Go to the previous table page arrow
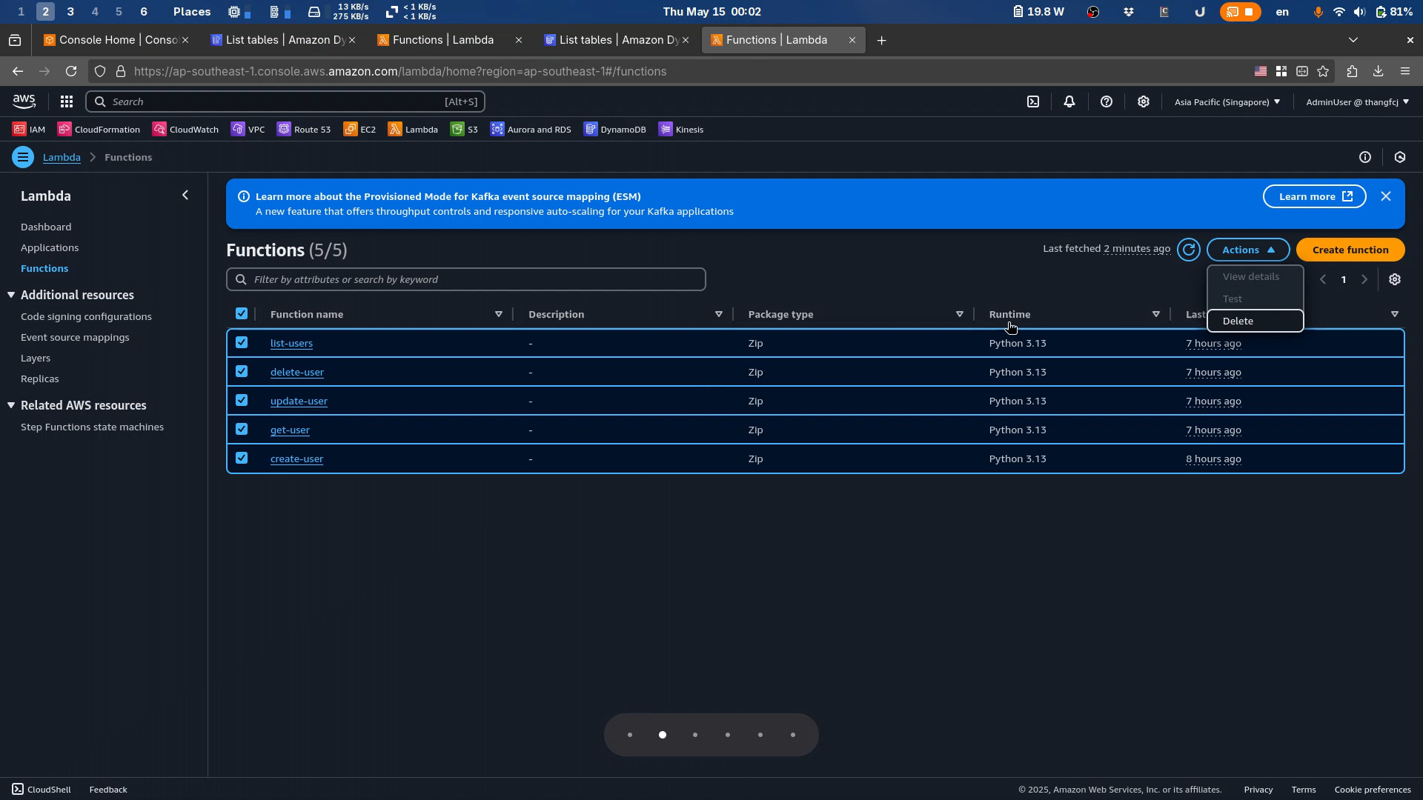Viewport: 1423px width, 800px height. click(1323, 279)
